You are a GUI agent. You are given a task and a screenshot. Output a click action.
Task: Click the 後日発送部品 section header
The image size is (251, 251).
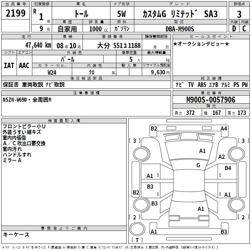click(86, 78)
